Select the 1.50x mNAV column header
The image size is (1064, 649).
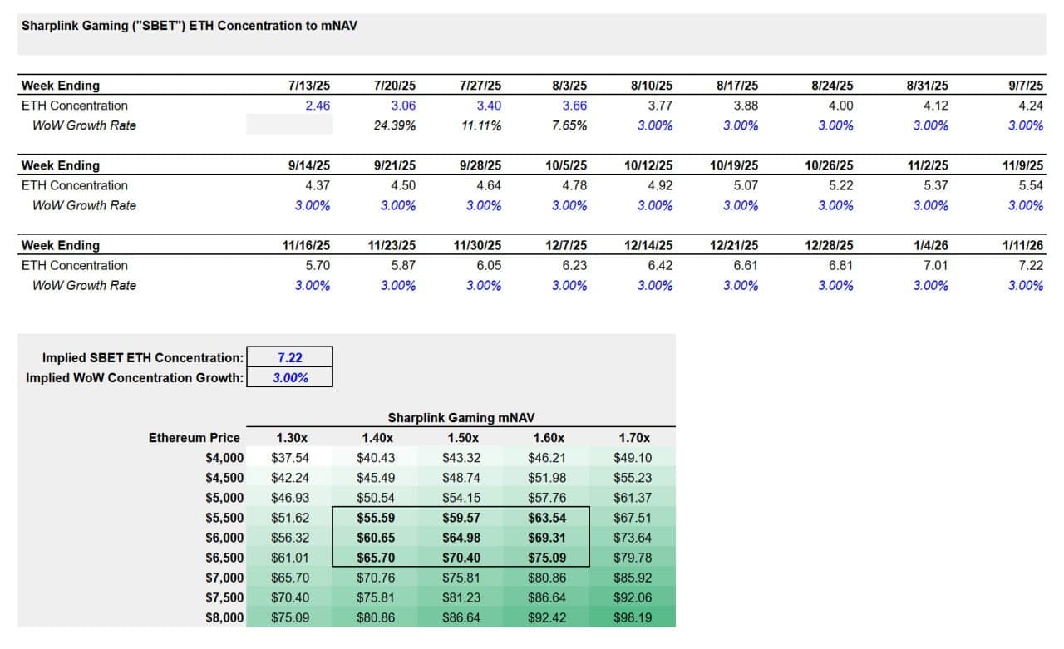463,438
